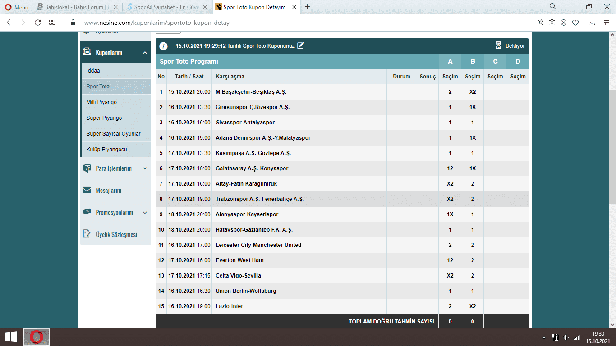Viewport: 616px width, 346px height.
Task: Click the network signal tray icon
Action: click(x=577, y=337)
